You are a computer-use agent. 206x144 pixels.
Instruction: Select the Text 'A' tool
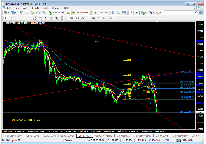[x=45, y=18]
